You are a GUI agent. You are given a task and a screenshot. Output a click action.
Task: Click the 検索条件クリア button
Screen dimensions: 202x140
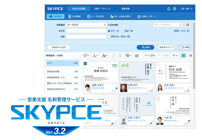pos(167,47)
